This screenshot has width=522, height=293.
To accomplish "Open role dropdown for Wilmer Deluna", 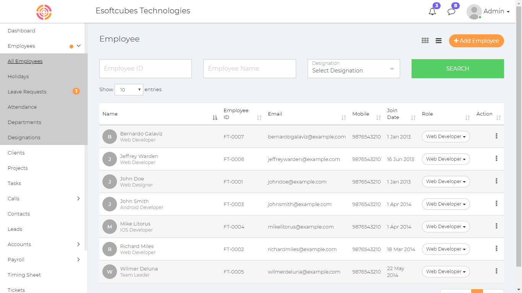I will click(446, 272).
